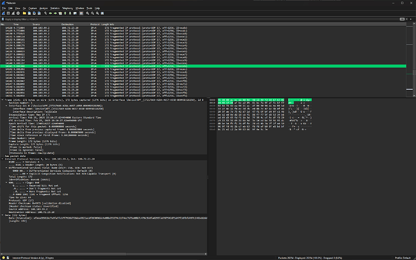
Task: Collapse the Interface id tree node
Action: tap(7, 106)
